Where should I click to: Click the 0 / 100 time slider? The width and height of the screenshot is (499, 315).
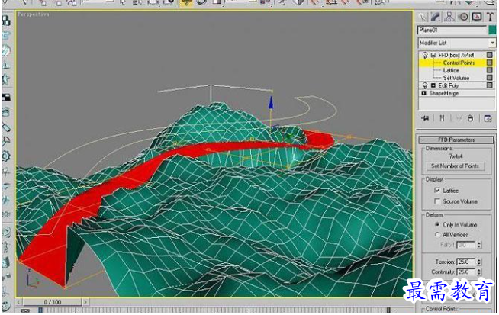(53, 302)
